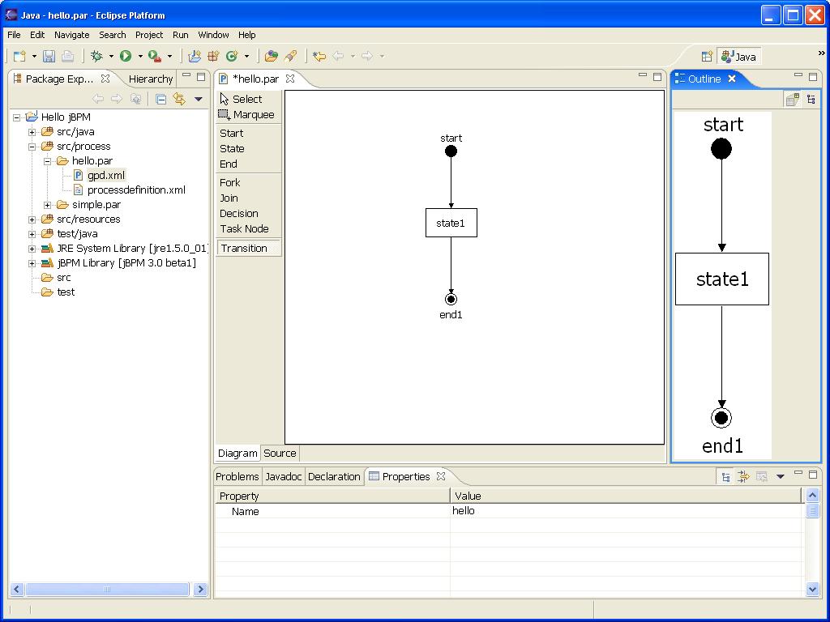The width and height of the screenshot is (830, 622).
Task: Expand the src/java folder
Action: (x=32, y=132)
